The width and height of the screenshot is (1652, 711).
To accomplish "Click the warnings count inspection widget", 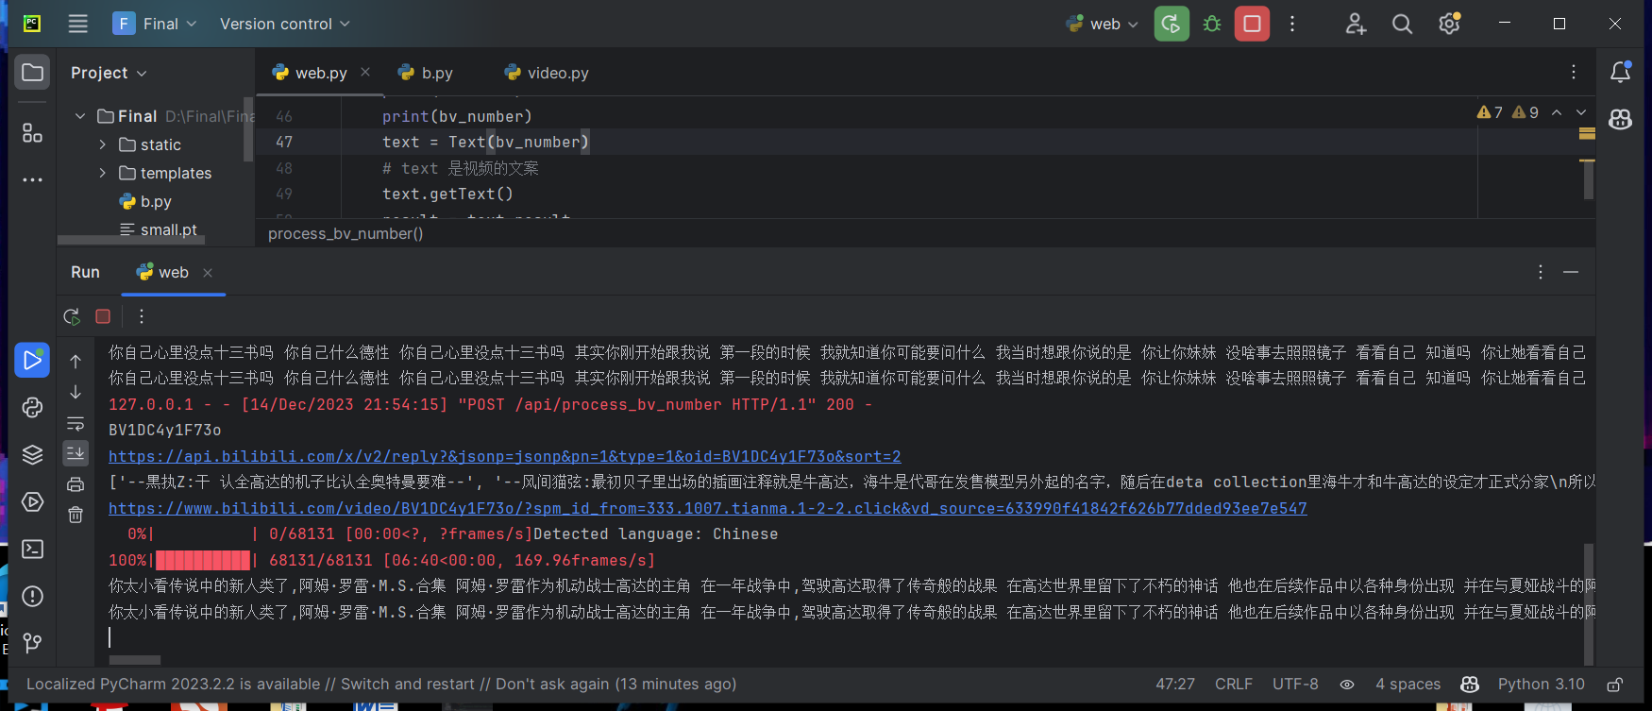I will pos(1508,112).
